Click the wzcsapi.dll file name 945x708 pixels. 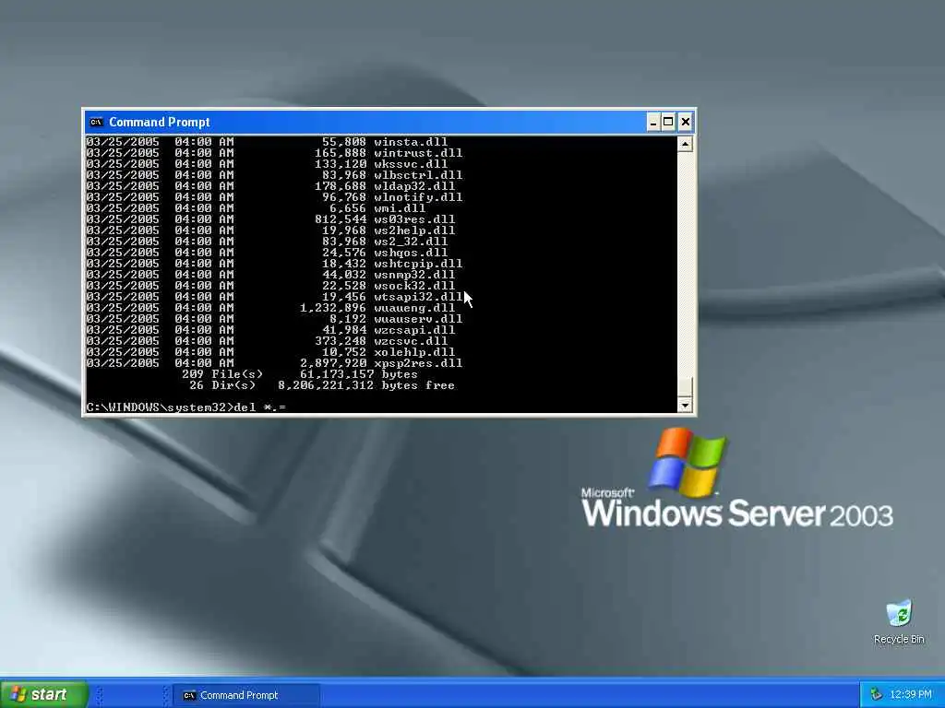click(414, 329)
